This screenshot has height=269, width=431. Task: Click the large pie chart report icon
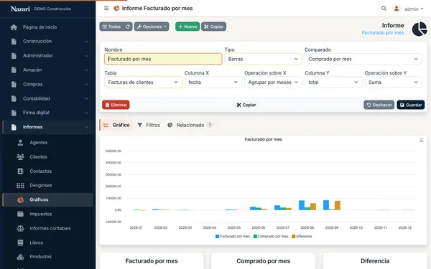click(420, 29)
